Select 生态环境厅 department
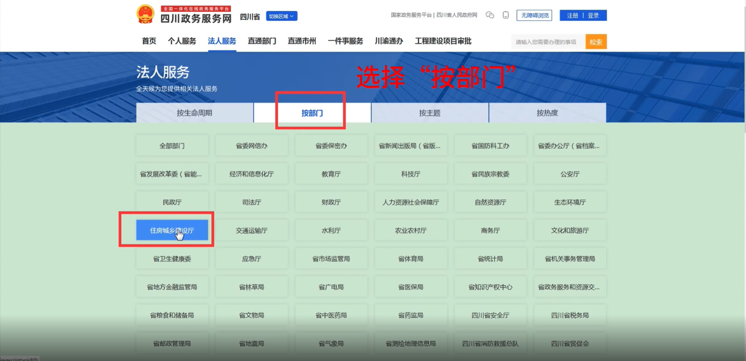The width and height of the screenshot is (746, 361). click(570, 202)
